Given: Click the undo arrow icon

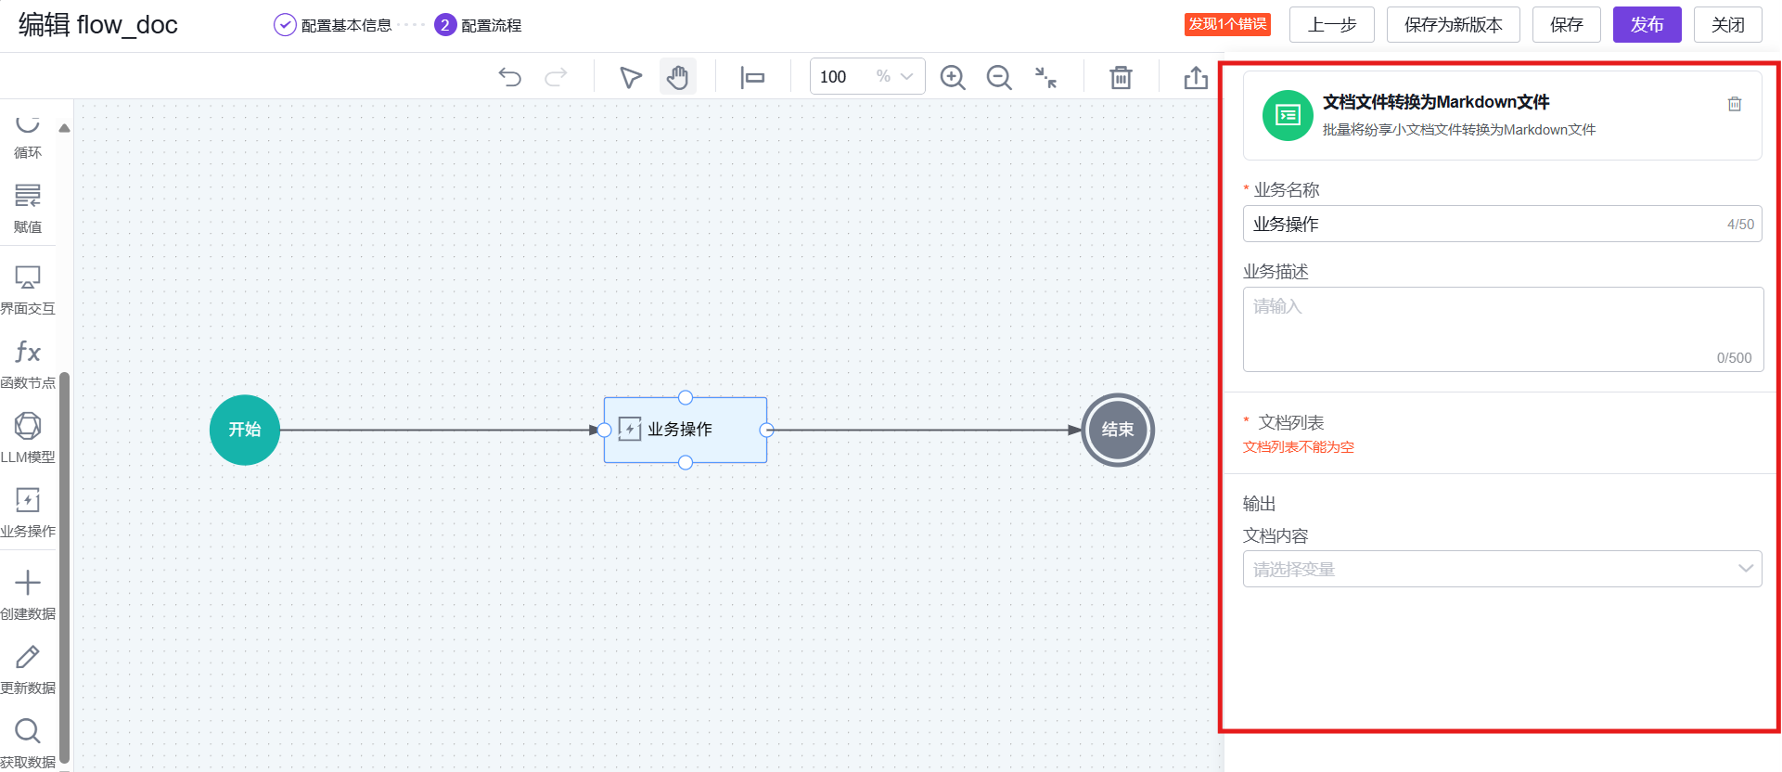Looking at the screenshot, I should click(509, 77).
